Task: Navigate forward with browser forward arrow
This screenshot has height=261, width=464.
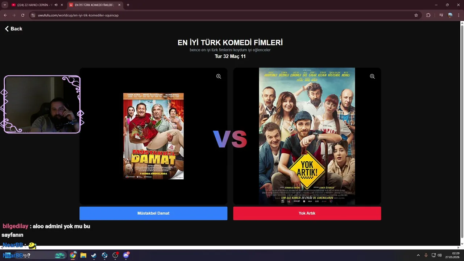Action: click(14, 15)
